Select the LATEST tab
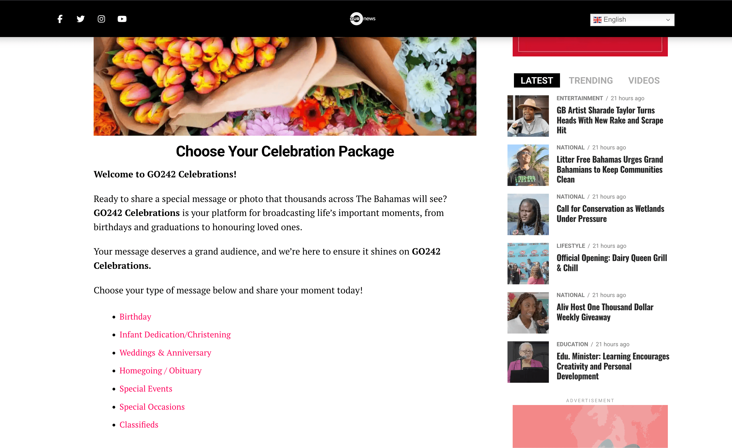 pyautogui.click(x=536, y=80)
